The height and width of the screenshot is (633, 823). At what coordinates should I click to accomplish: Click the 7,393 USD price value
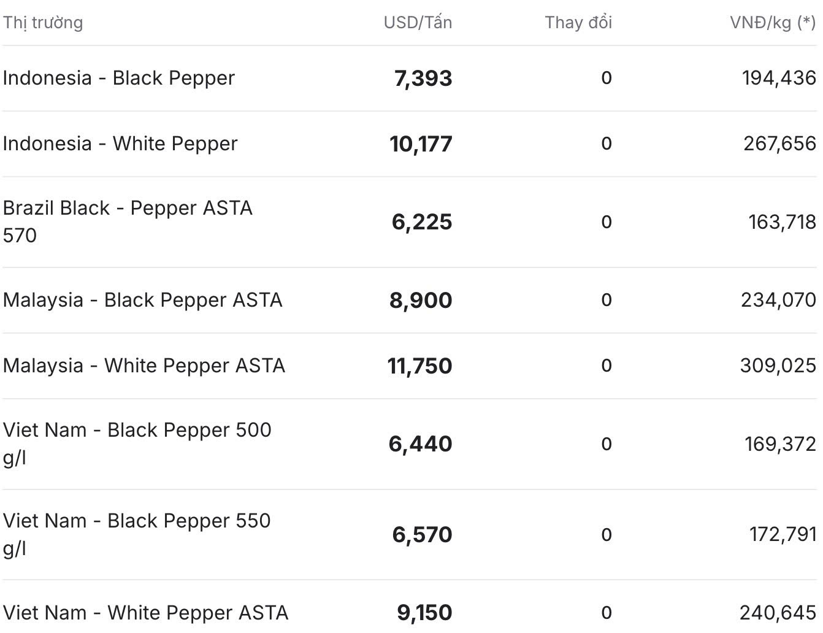click(423, 79)
